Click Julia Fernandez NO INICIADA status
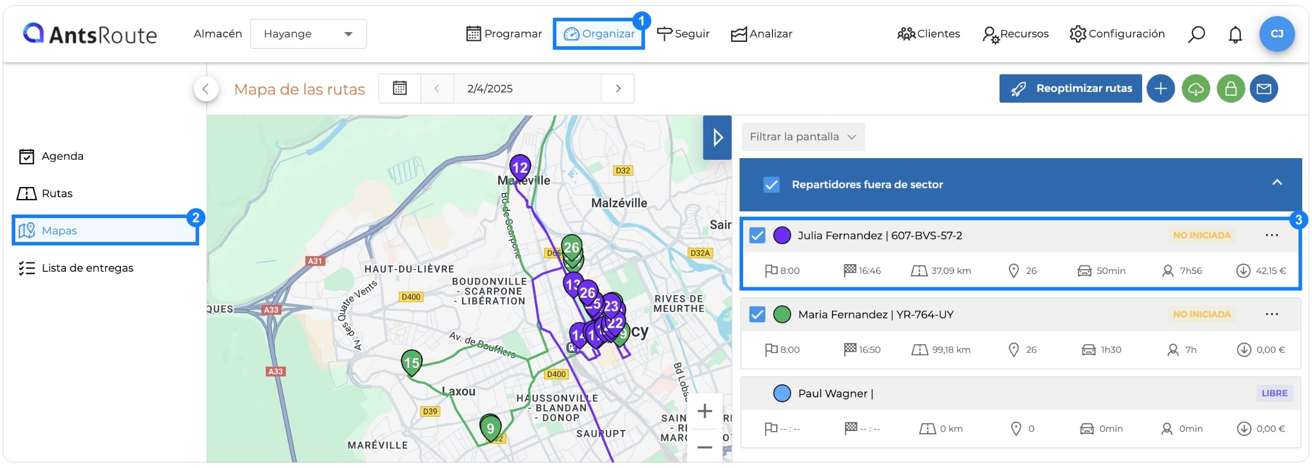Viewport: 1312px width, 468px height. 1201,235
